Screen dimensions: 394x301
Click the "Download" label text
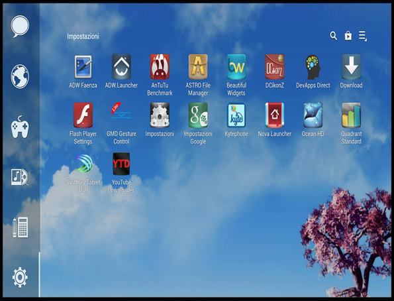click(x=351, y=86)
